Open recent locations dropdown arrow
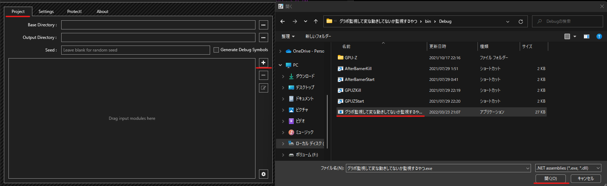 305,21
